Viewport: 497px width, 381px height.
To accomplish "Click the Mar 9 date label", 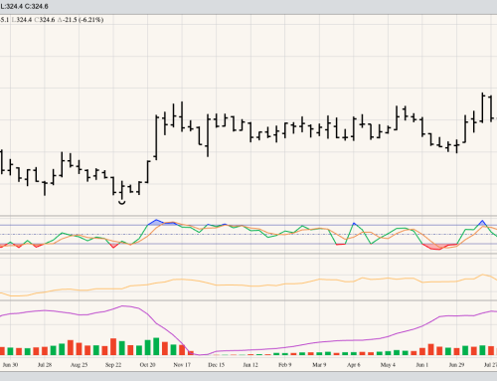I will pyautogui.click(x=319, y=365).
